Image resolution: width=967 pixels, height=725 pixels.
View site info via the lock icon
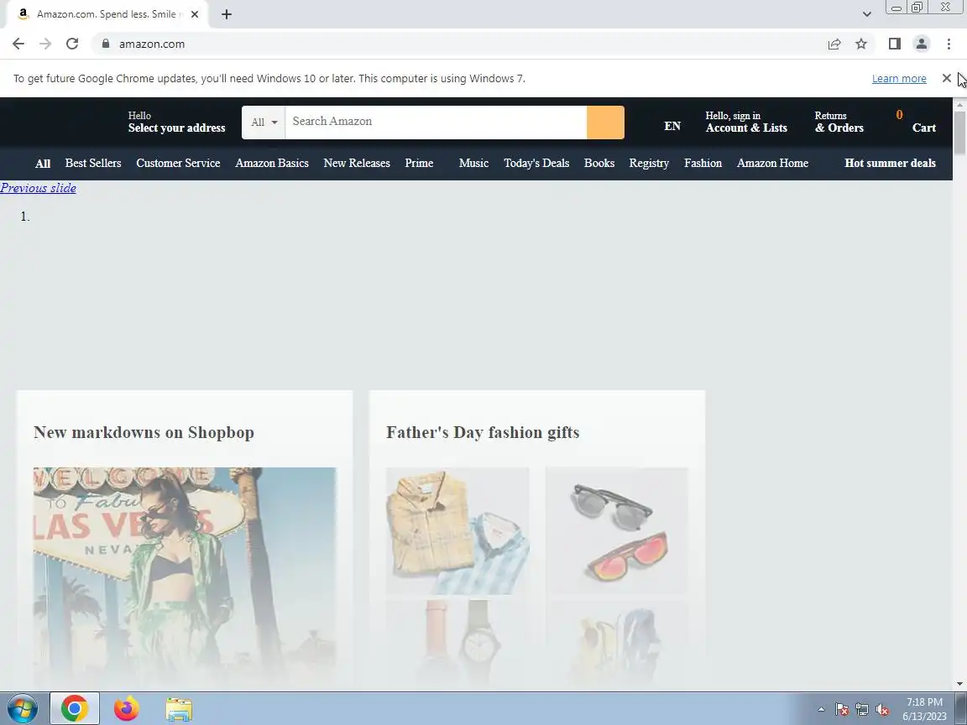[x=106, y=44]
